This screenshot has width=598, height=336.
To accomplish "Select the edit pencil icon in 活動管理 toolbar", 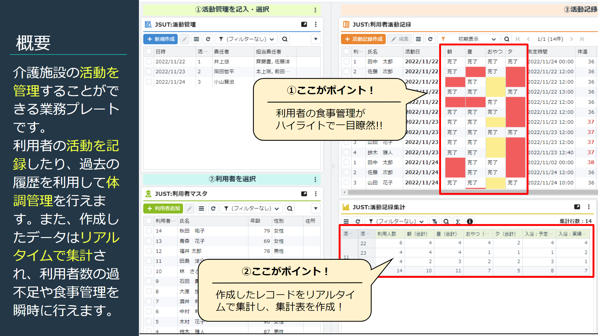I will tap(184, 39).
